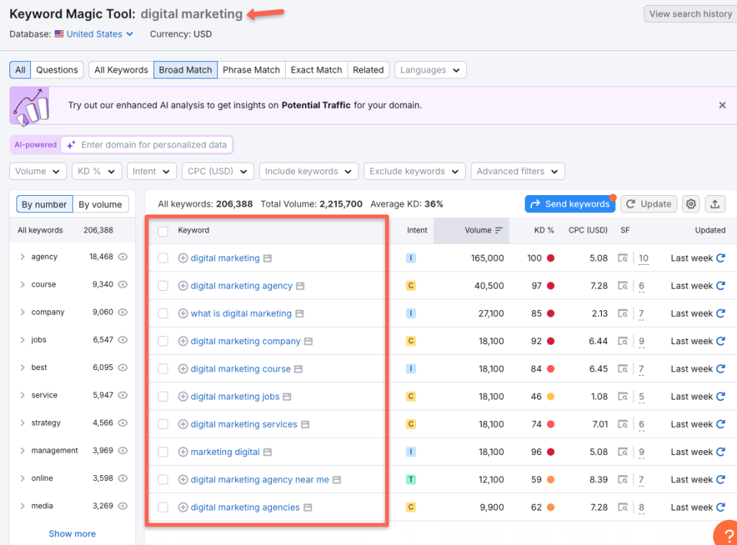Open the Exact Match tab
Screen dimensions: 737x545
click(316, 70)
